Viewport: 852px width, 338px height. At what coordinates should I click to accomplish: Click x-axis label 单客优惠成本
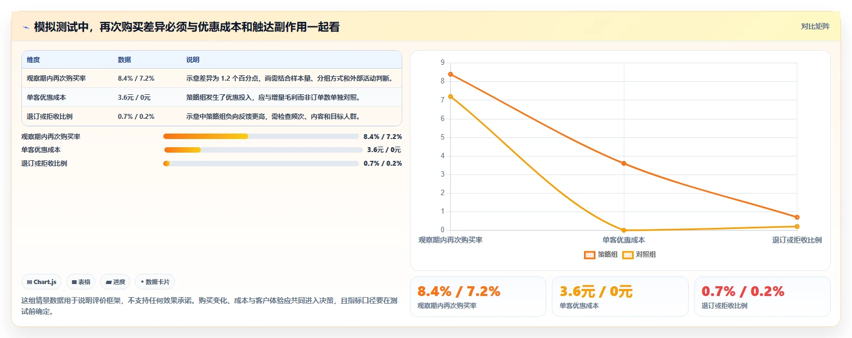[624, 240]
